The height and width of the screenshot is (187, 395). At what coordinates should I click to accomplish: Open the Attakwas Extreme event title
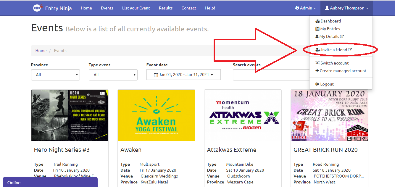tap(232, 150)
